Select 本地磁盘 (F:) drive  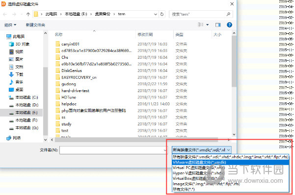click(x=24, y=120)
